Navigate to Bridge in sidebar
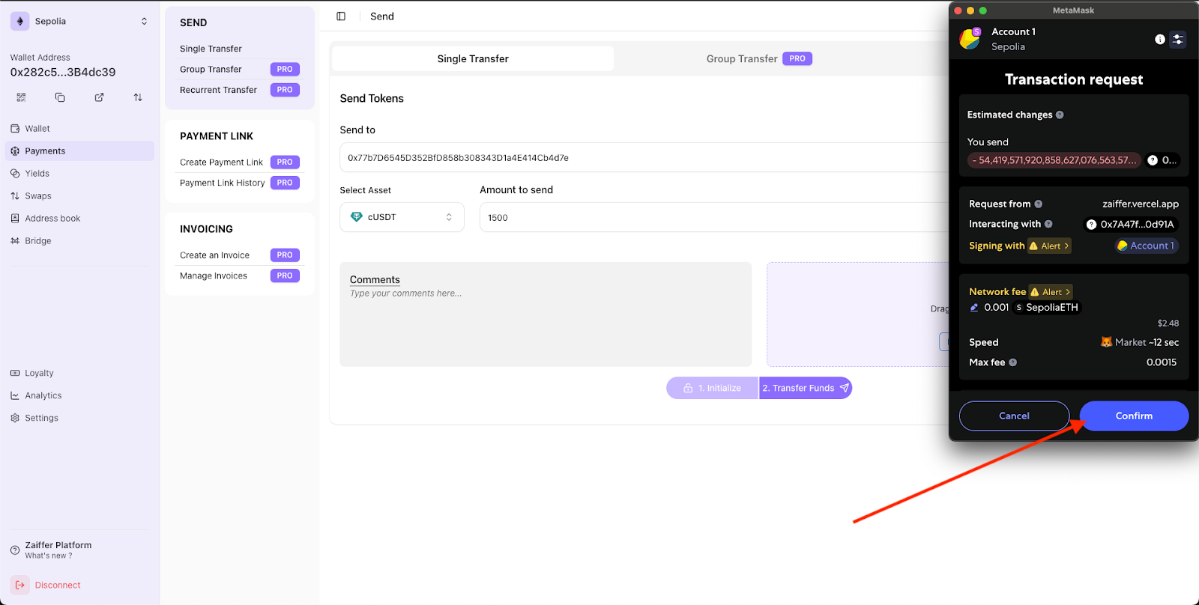 pos(79,241)
